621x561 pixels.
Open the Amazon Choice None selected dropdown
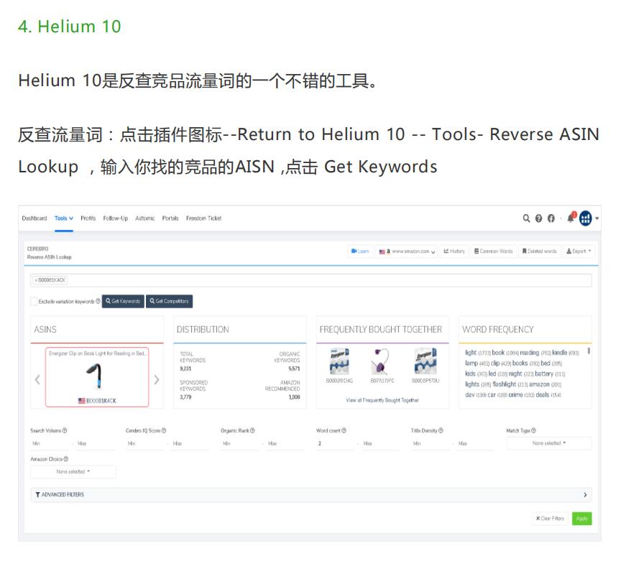[73, 471]
